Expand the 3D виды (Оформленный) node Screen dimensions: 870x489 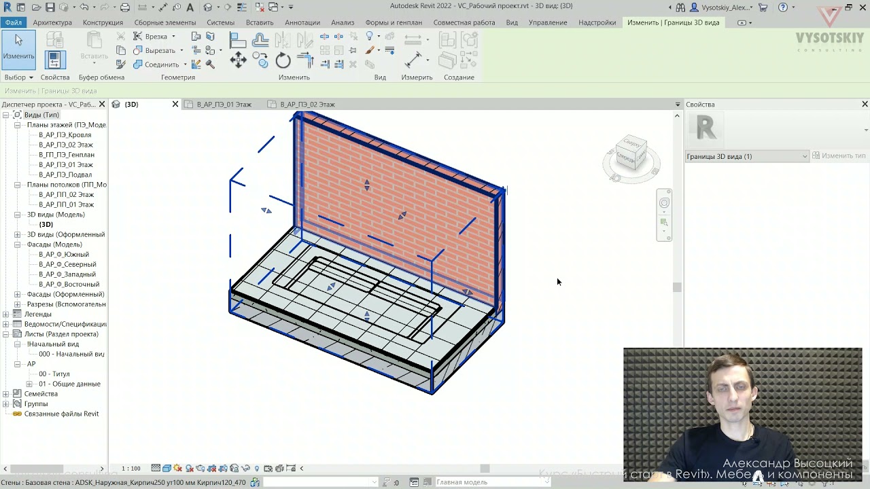click(x=18, y=234)
